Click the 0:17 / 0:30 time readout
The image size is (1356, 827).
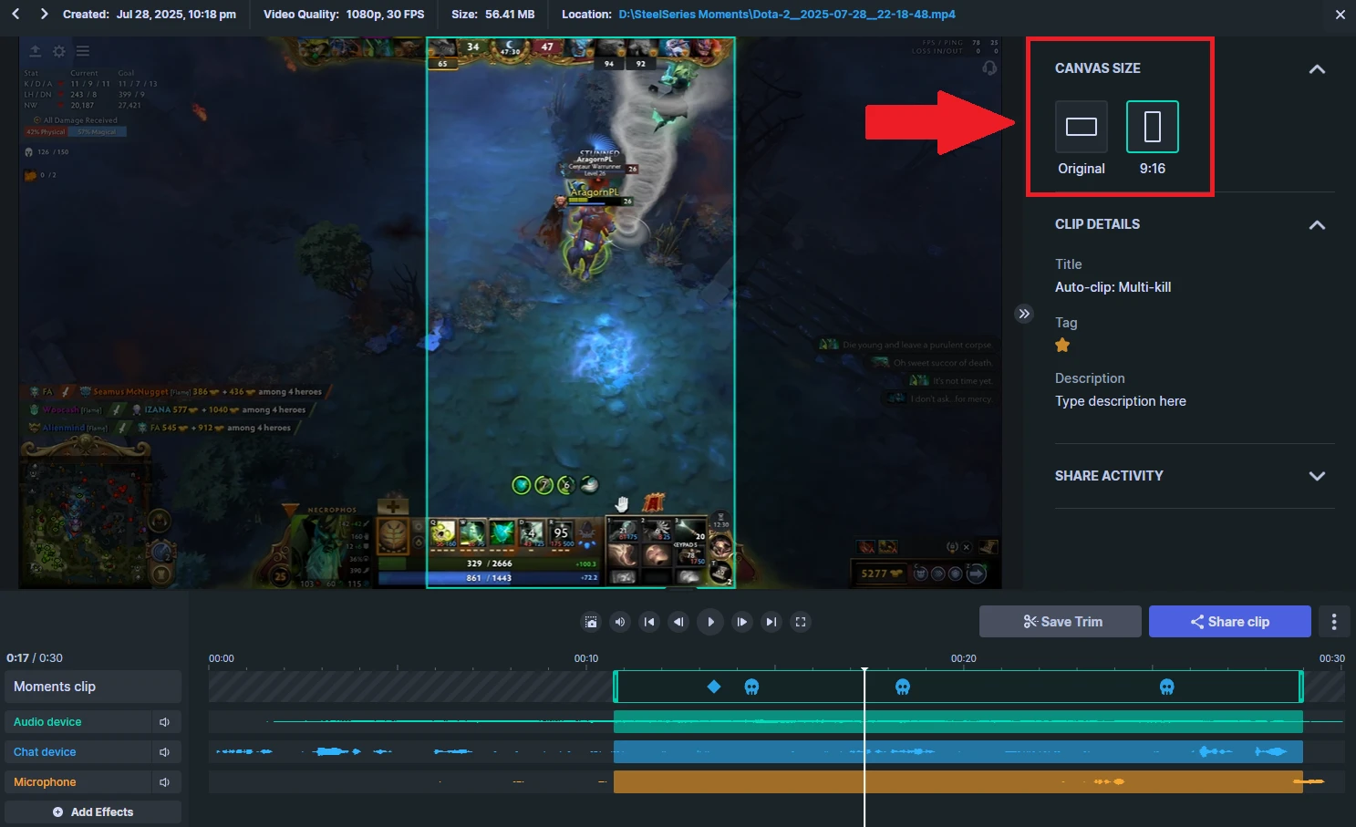pyautogui.click(x=35, y=658)
